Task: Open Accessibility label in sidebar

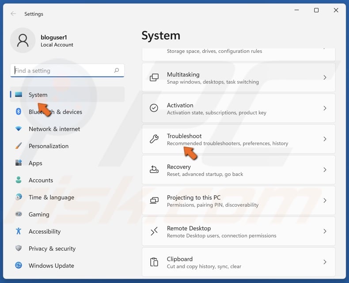Action: click(45, 231)
